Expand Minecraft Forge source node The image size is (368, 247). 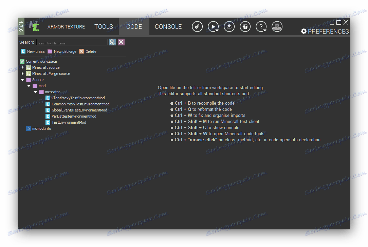(22, 74)
